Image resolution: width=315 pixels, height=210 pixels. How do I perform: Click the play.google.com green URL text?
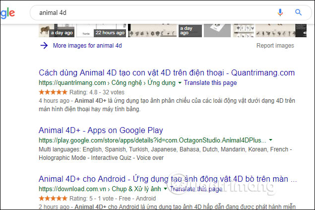tap(152, 140)
